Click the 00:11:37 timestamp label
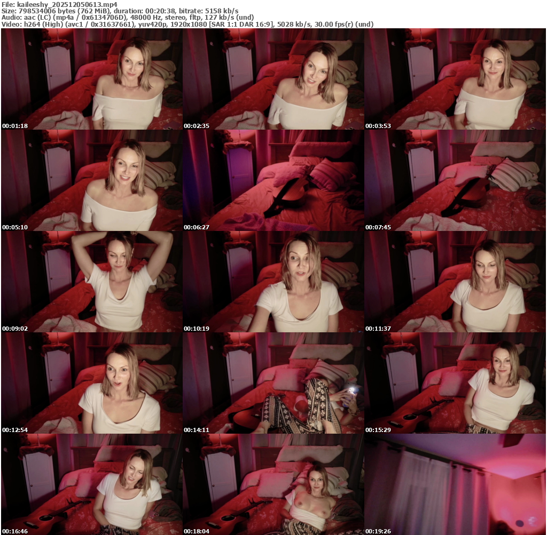Screen dimensions: 547x535 378,329
